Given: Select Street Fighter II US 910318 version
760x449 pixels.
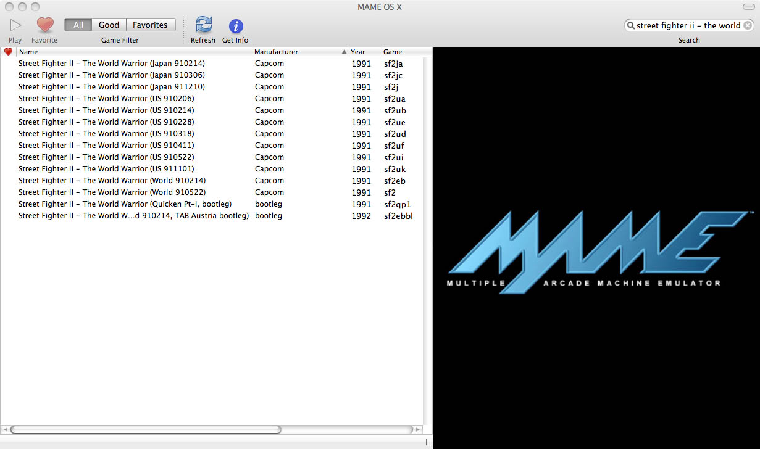Looking at the screenshot, I should point(111,133).
